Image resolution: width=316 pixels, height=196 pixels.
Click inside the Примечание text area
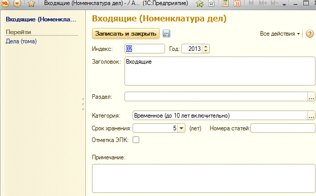204,179
